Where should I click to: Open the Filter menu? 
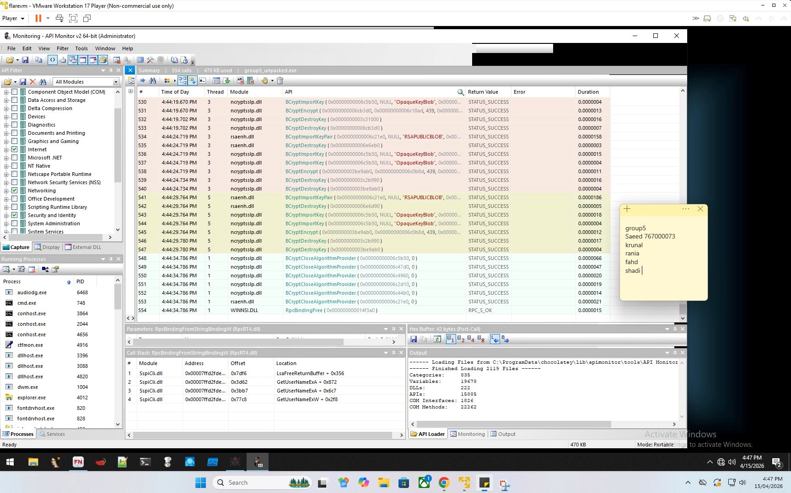click(63, 48)
